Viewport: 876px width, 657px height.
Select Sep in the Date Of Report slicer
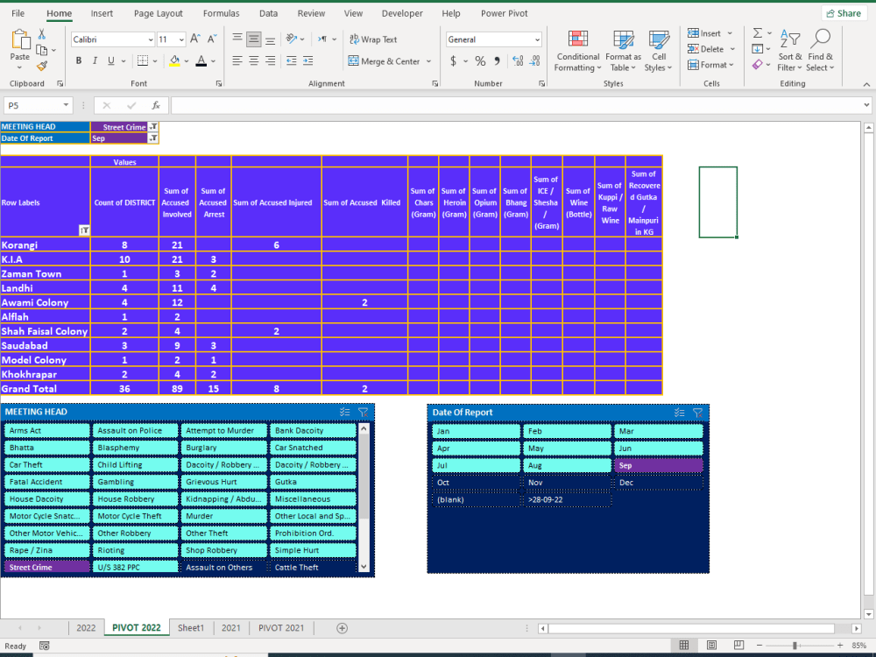point(658,465)
